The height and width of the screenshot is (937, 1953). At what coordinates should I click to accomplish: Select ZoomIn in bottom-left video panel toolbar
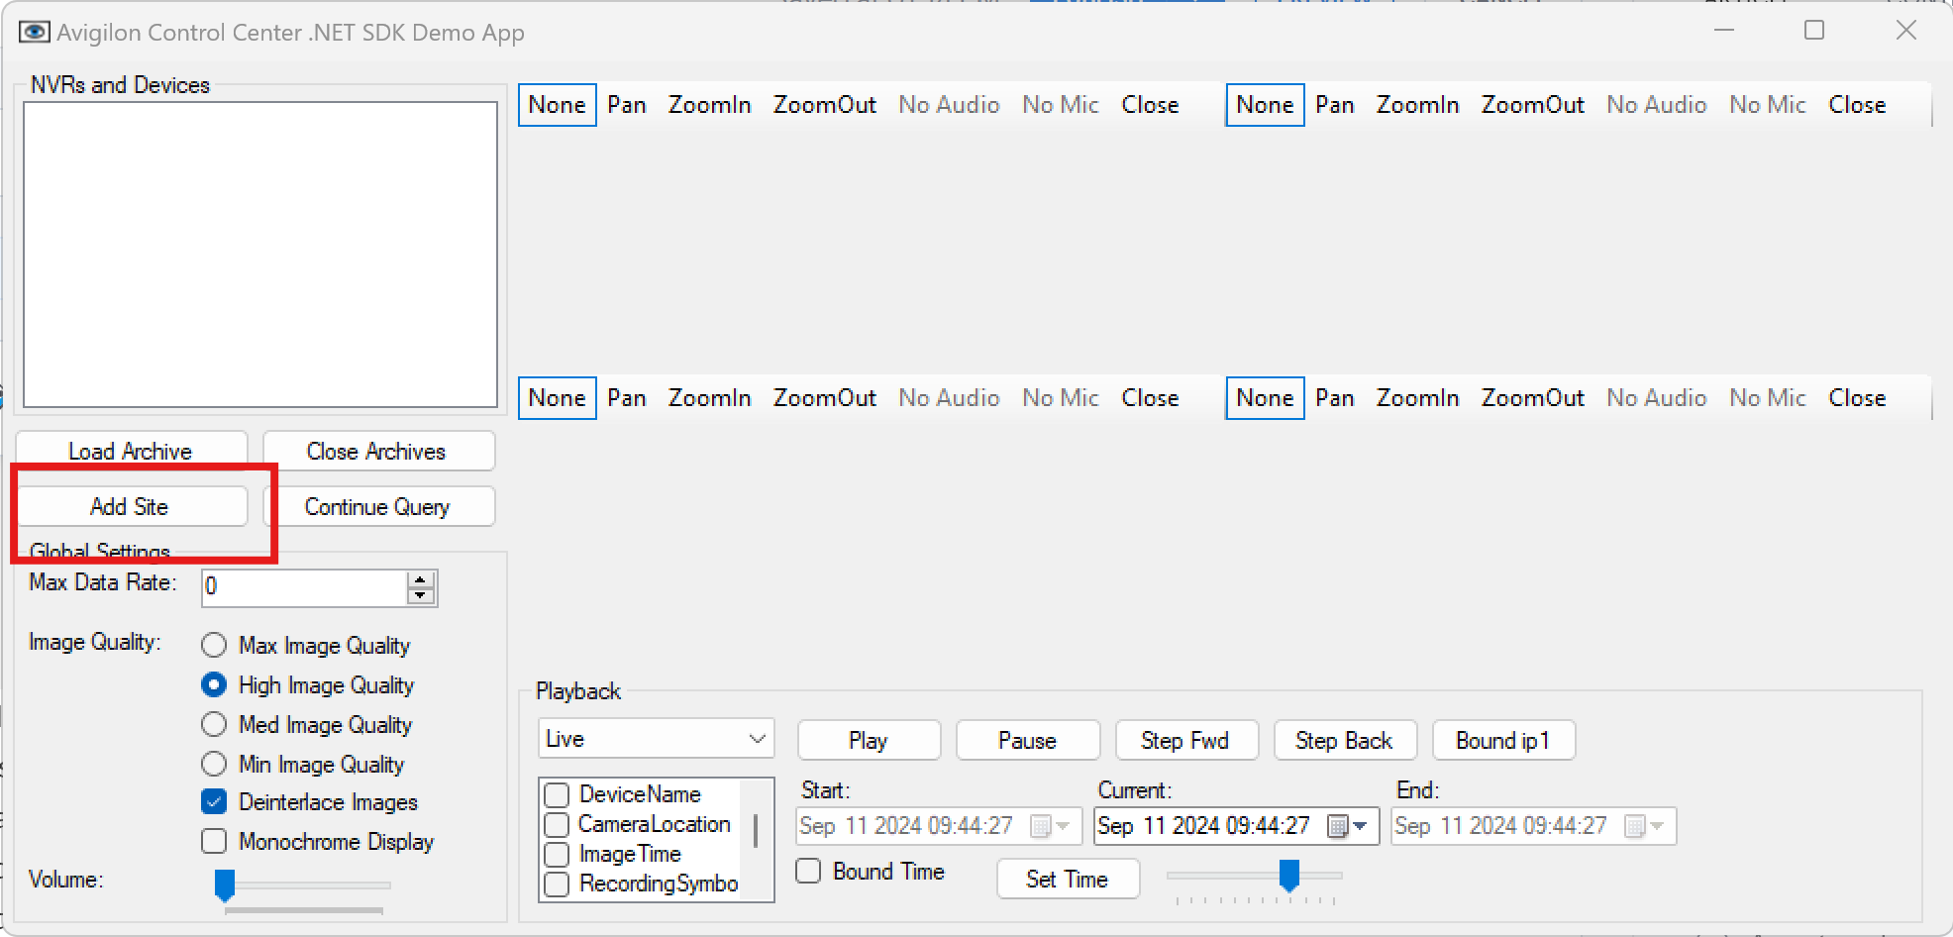tap(709, 398)
